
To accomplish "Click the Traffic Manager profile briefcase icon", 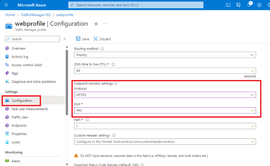I will click(x=9, y=26).
